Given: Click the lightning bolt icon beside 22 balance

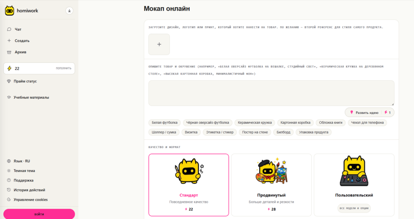Looking at the screenshot, I should click(10, 68).
